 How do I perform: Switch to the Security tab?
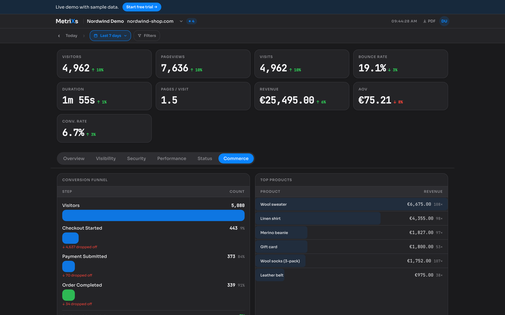[x=136, y=158]
